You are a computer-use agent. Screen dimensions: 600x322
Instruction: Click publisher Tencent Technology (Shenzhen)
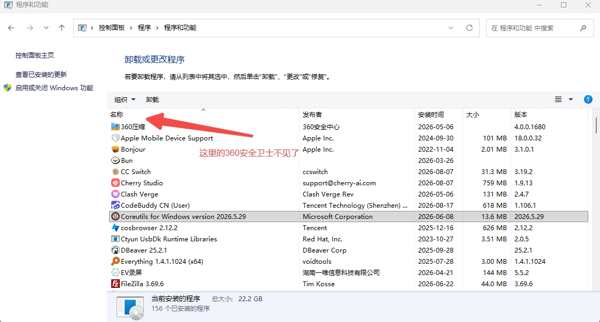[355, 205]
